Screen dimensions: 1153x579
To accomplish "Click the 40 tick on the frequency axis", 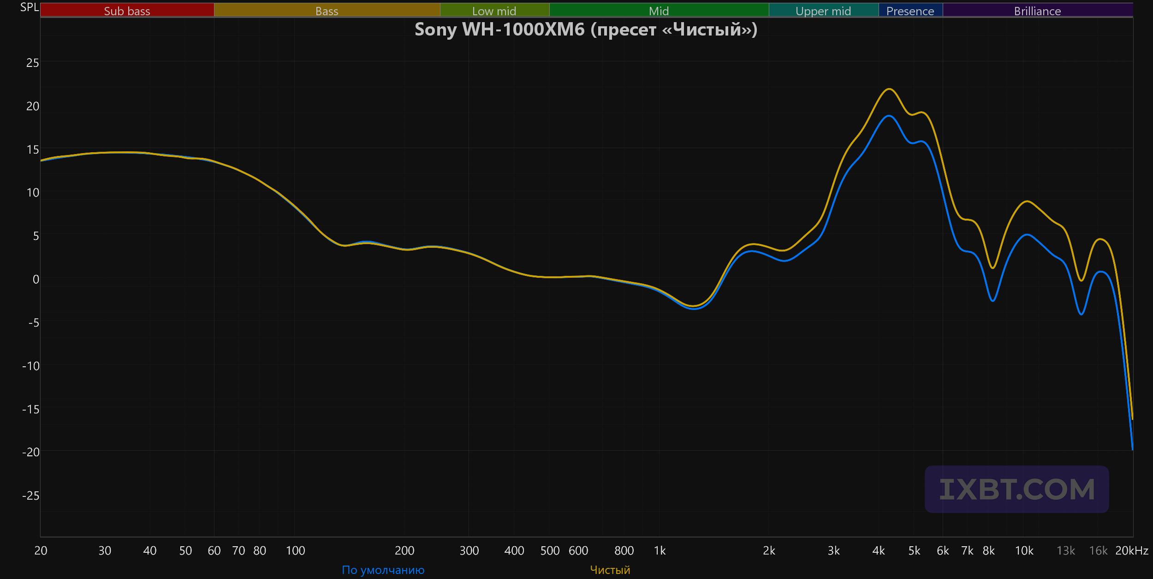I will click(x=150, y=550).
